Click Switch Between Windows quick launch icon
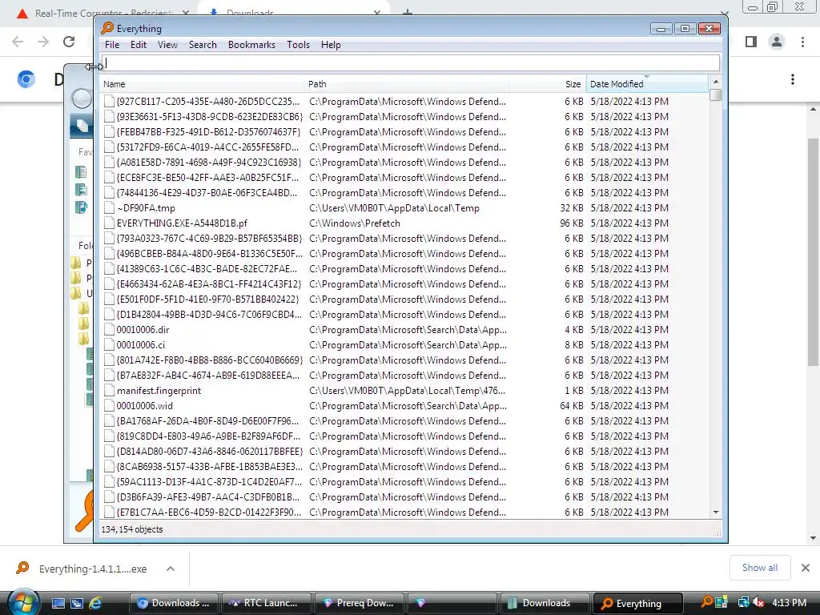Viewport: 820px width, 615px height. [76, 603]
